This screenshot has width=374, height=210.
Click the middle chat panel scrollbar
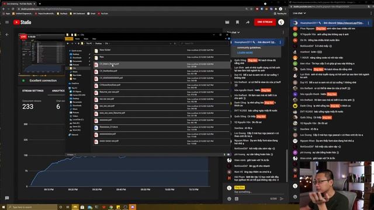click(x=287, y=165)
